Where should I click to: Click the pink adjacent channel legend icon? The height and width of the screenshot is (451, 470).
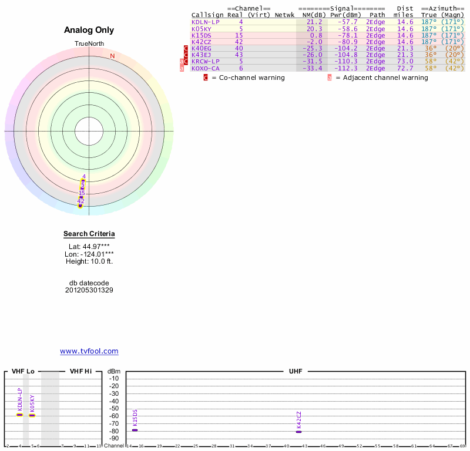coord(330,78)
